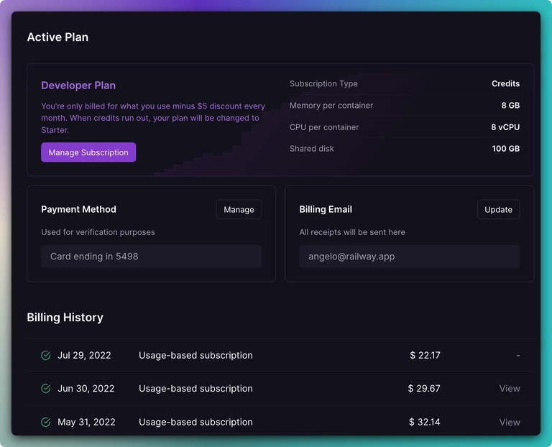Click the dash placeholder on Jul 29 row
The width and height of the screenshot is (552, 447).
pyautogui.click(x=517, y=356)
